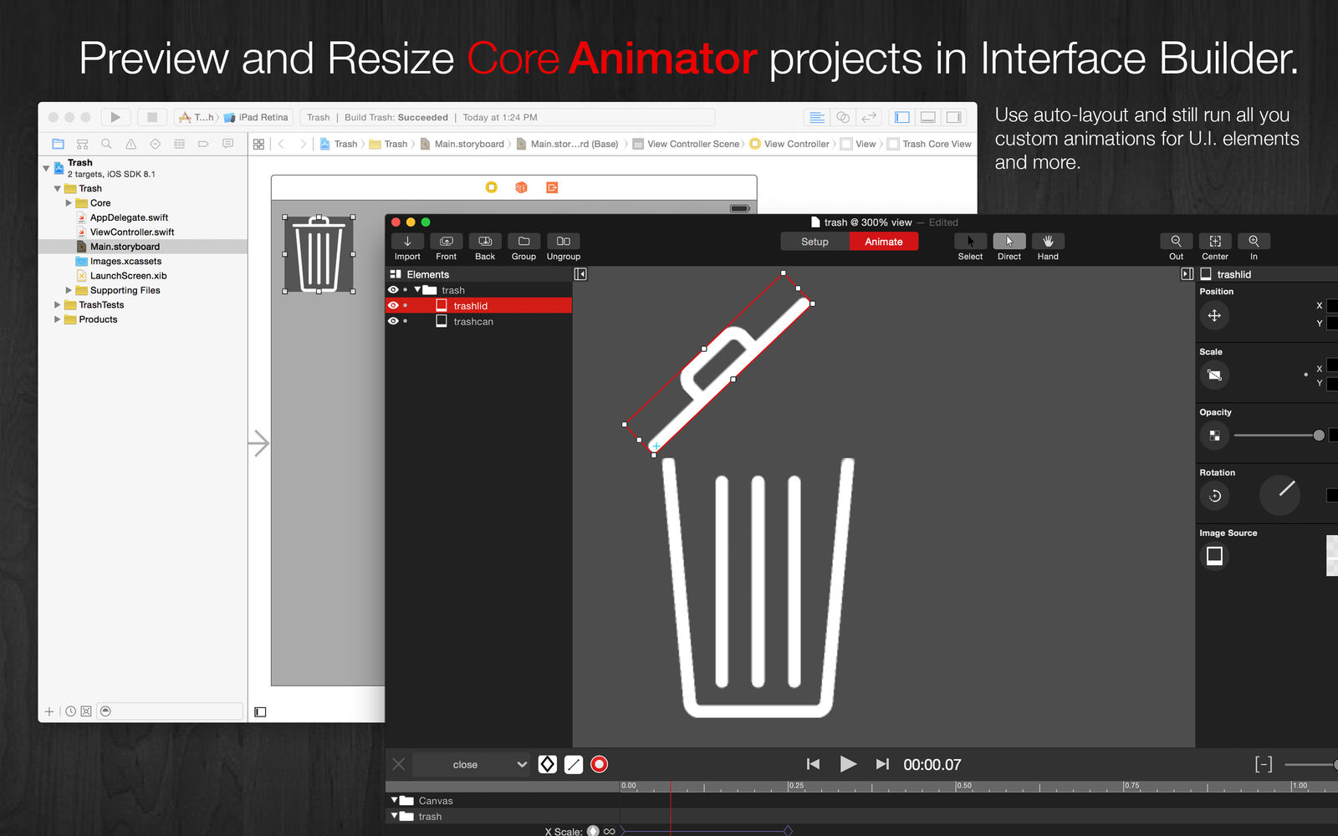Click the Opacity slider handle
The height and width of the screenshot is (836, 1338).
[x=1319, y=436]
